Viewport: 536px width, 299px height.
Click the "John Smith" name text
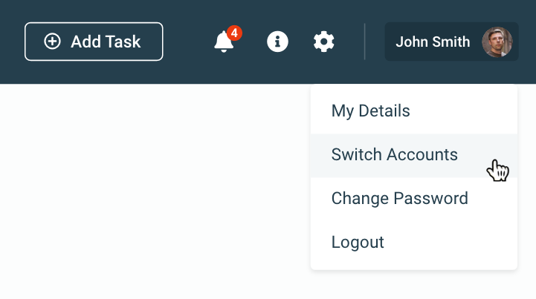(433, 42)
